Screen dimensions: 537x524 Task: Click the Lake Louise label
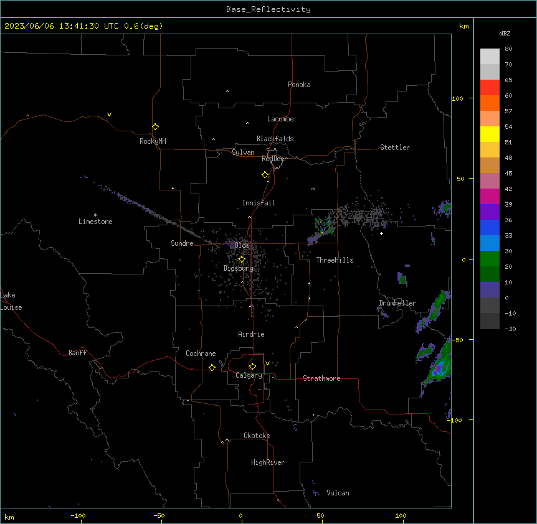[11, 301]
